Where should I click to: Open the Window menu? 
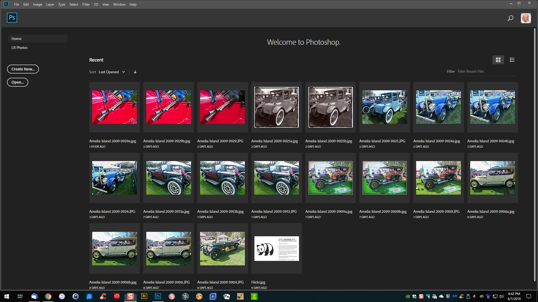(119, 4)
